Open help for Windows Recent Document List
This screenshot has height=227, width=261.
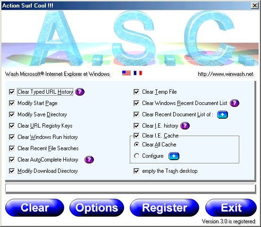235,103
